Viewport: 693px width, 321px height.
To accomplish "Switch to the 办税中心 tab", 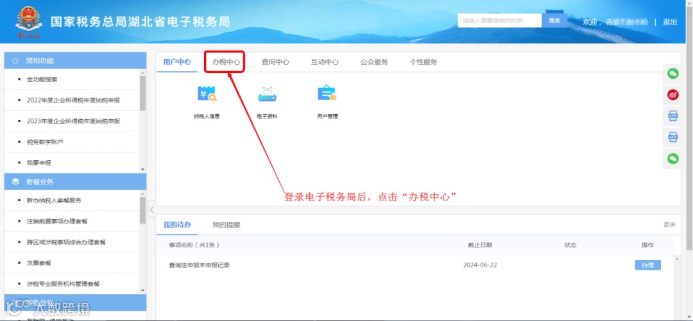I will click(x=227, y=62).
